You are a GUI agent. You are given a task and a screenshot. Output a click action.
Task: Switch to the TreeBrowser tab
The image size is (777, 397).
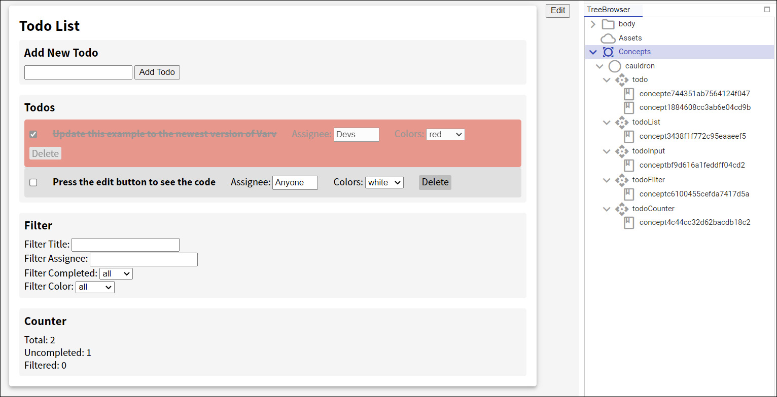(x=609, y=10)
